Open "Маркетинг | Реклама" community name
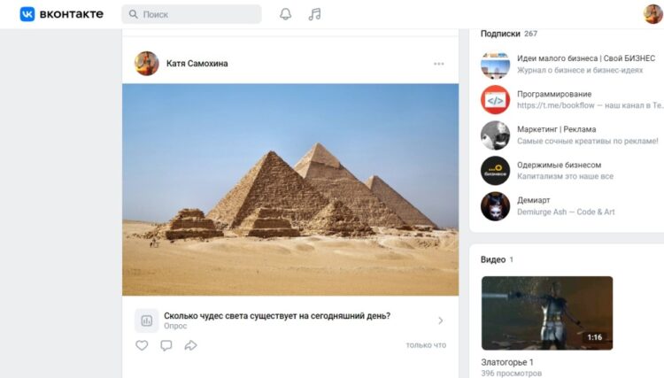The width and height of the screenshot is (664, 378). [557, 129]
